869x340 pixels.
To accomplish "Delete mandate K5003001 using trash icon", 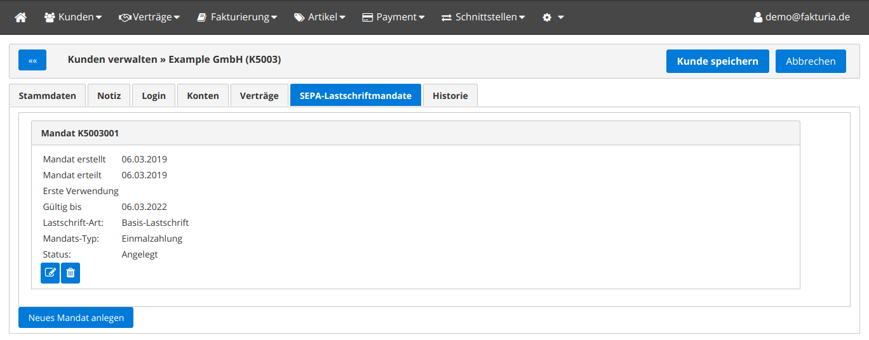I will [x=71, y=273].
